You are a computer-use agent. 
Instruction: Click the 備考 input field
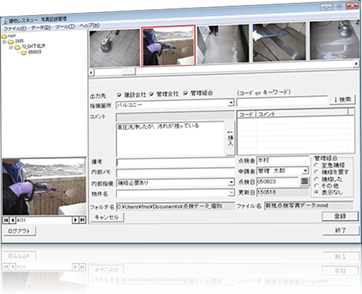pos(175,162)
